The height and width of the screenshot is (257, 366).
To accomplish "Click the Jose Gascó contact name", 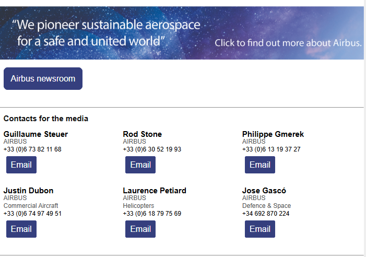I will point(264,191).
